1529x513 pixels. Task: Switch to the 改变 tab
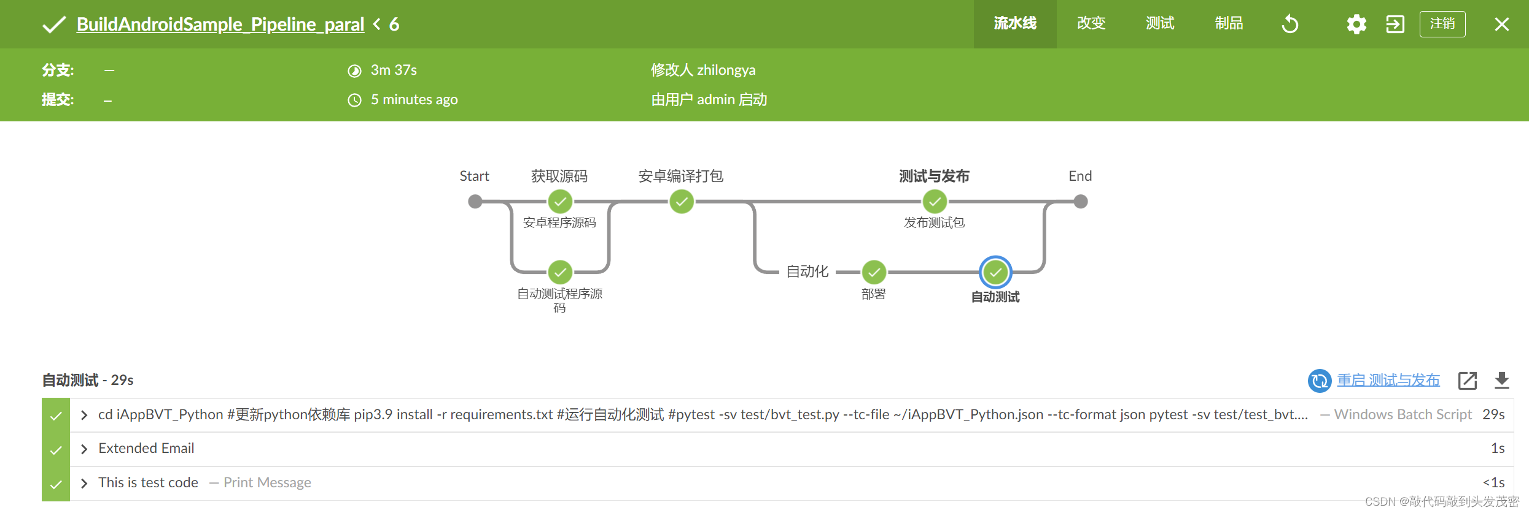pyautogui.click(x=1091, y=24)
